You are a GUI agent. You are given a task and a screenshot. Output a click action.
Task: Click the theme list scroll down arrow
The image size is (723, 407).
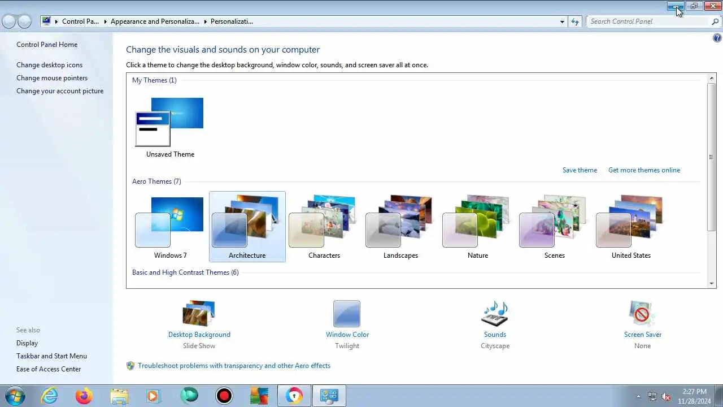[x=712, y=283]
